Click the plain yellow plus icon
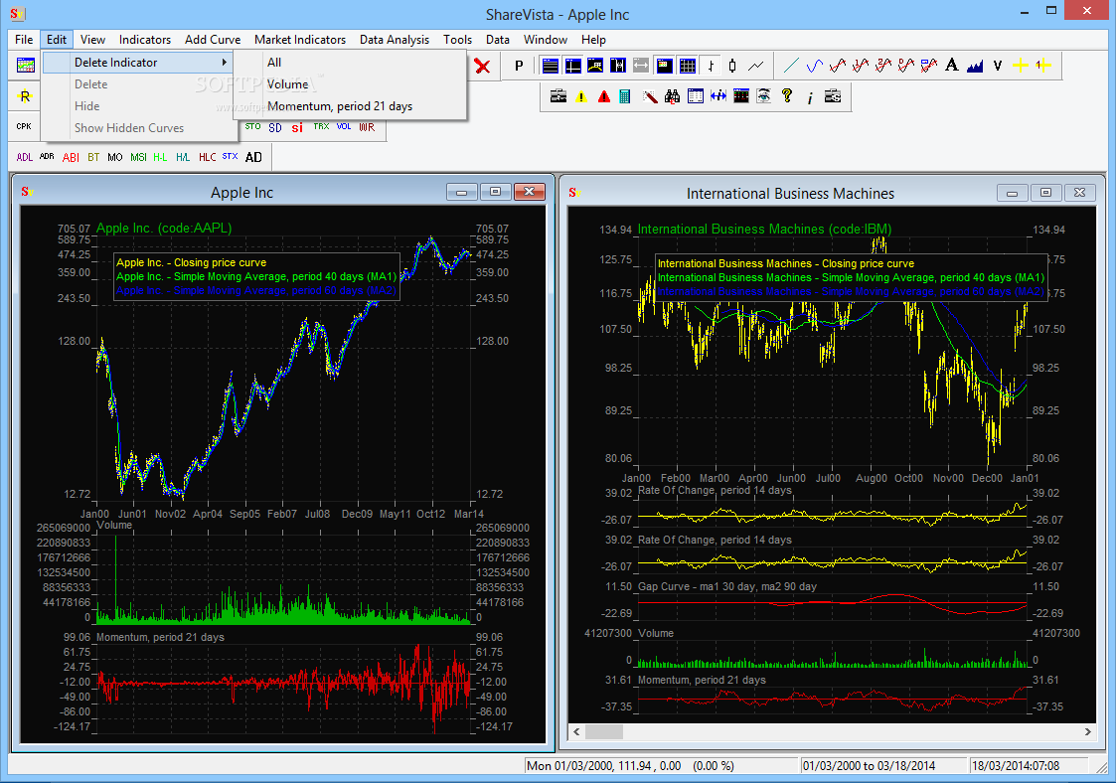 point(1020,67)
